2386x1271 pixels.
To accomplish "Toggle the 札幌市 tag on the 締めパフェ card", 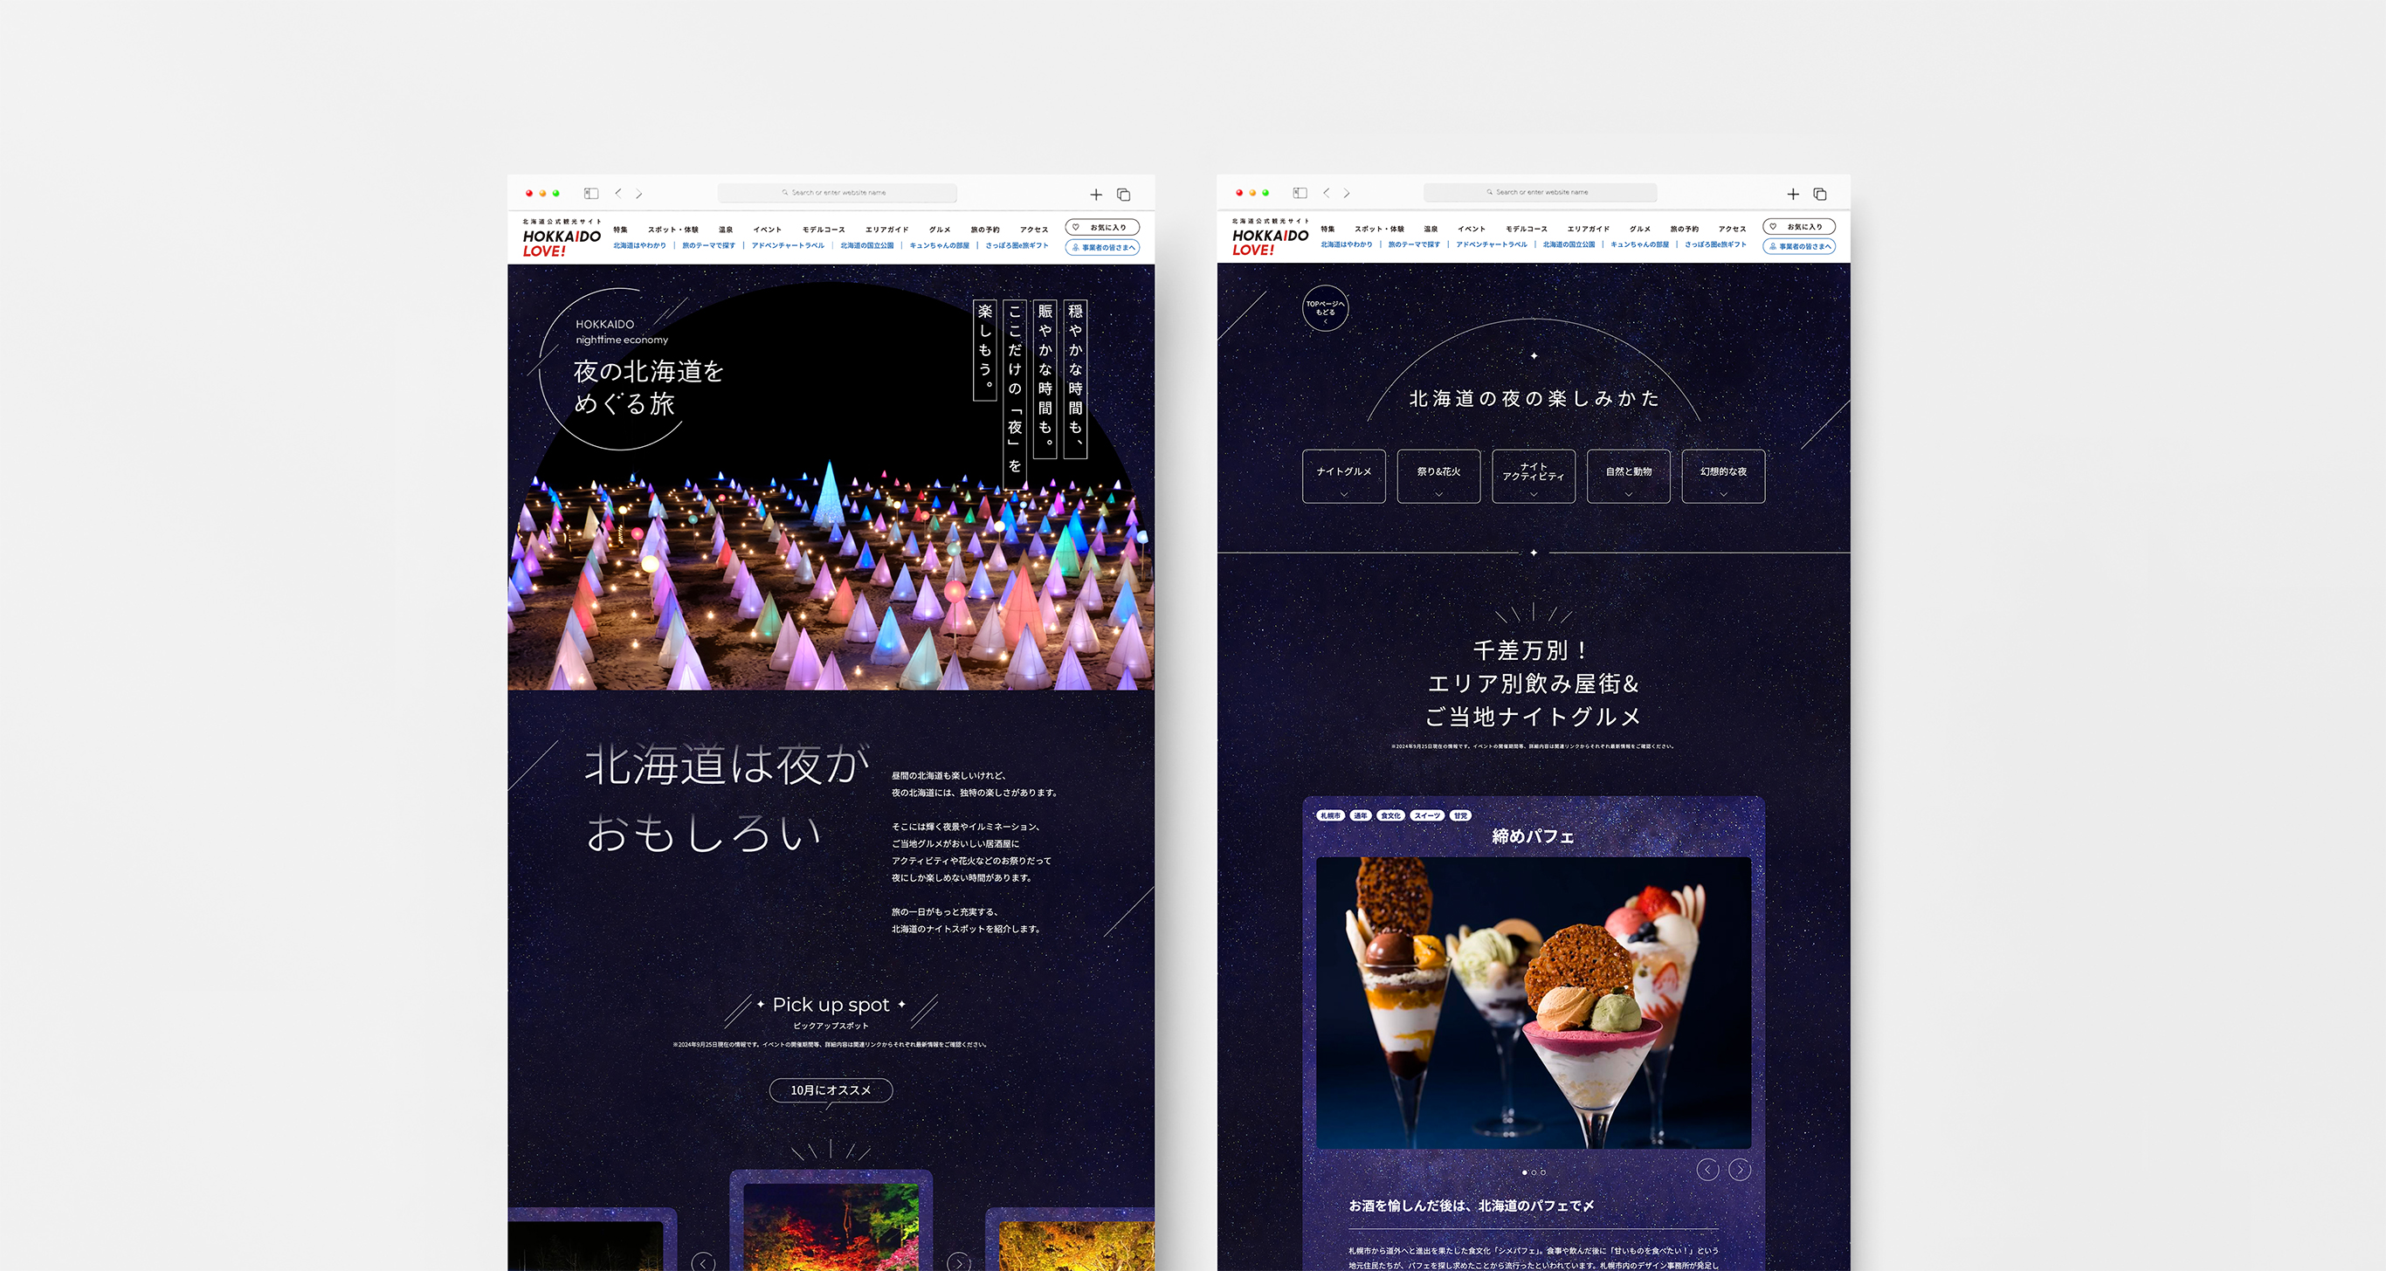I will [1330, 815].
